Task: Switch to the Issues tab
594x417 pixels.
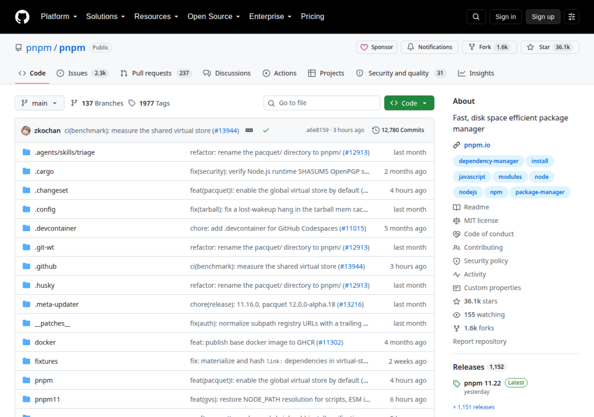Action: (x=82, y=73)
